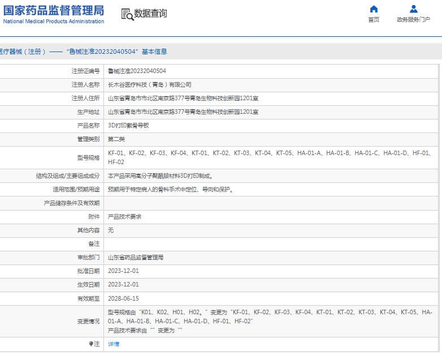This screenshot has width=442, height=355.
Task: Click the 数据查询 heading text
Action: click(x=150, y=13)
